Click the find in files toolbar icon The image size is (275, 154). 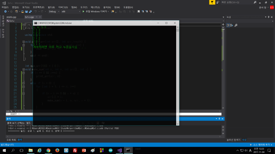113,11
